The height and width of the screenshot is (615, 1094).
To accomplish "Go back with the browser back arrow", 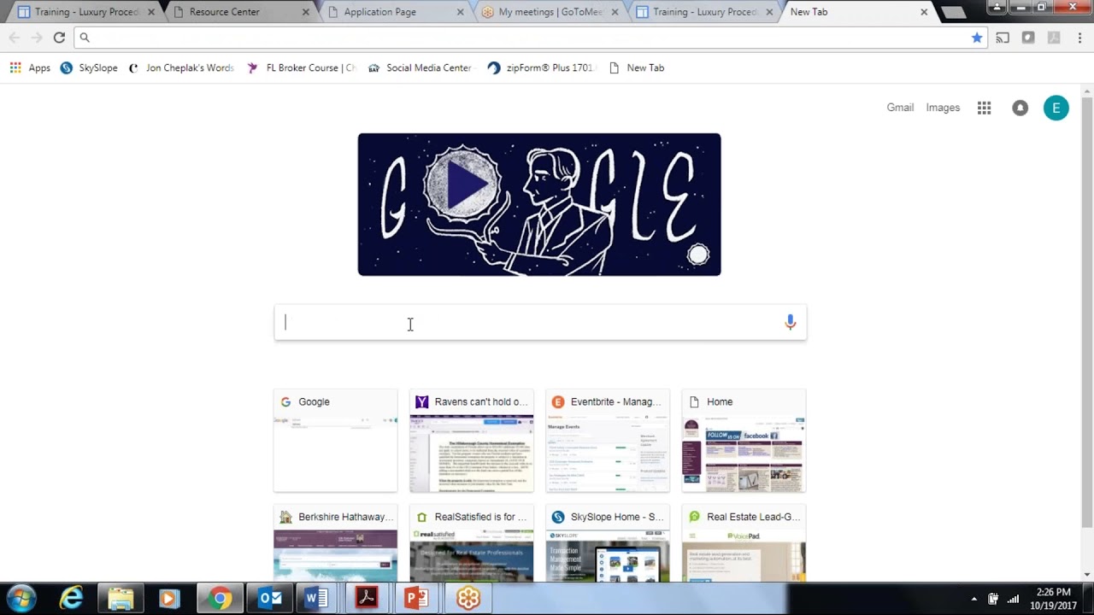I will tap(15, 38).
